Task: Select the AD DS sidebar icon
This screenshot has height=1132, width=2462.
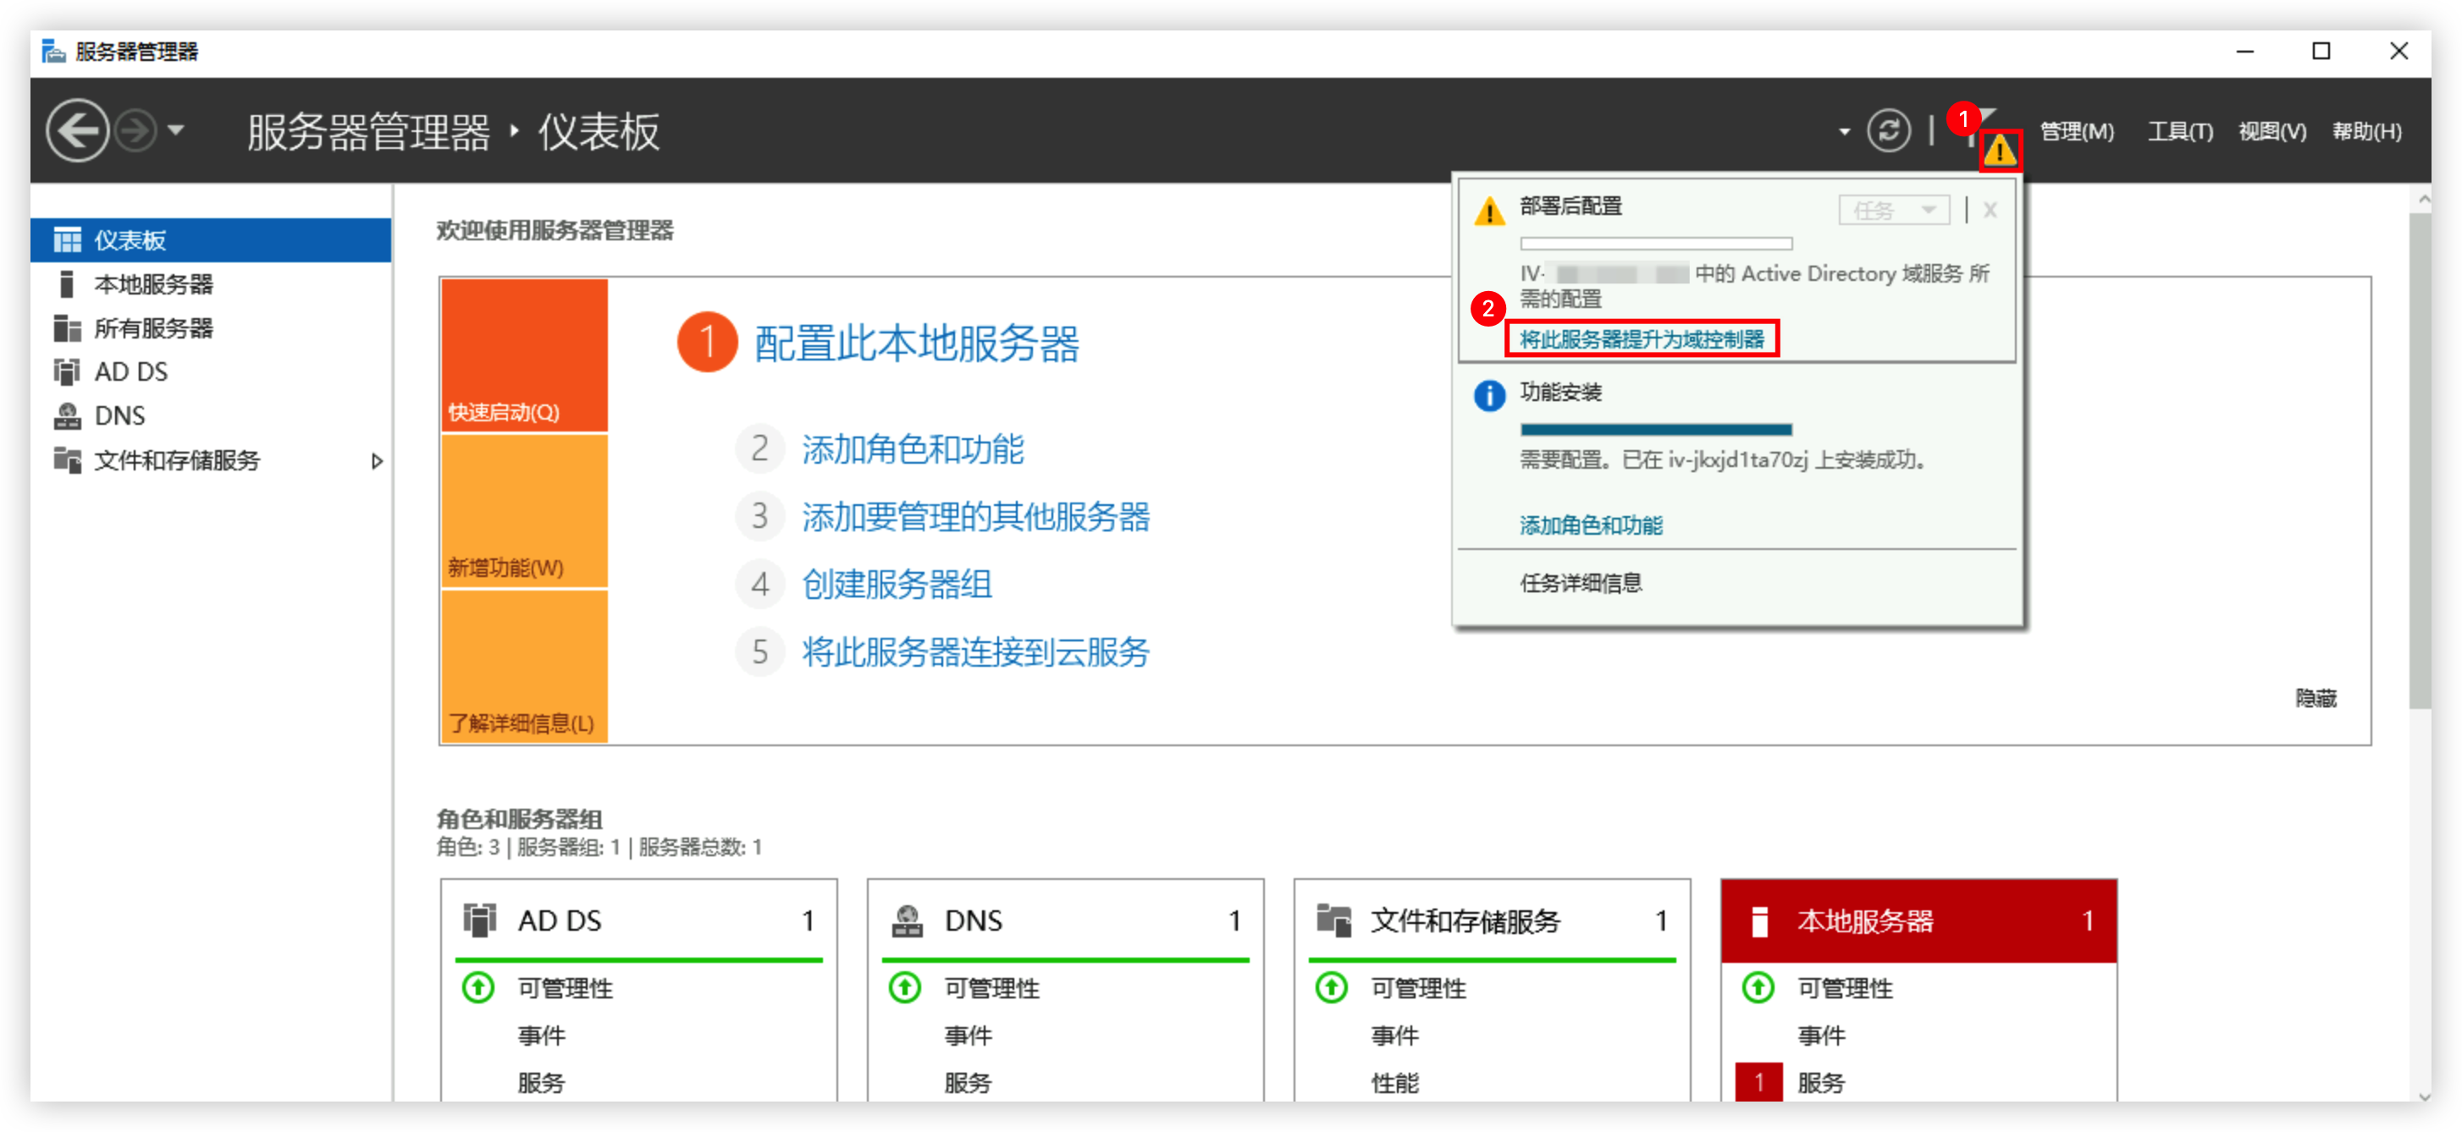Action: [66, 371]
